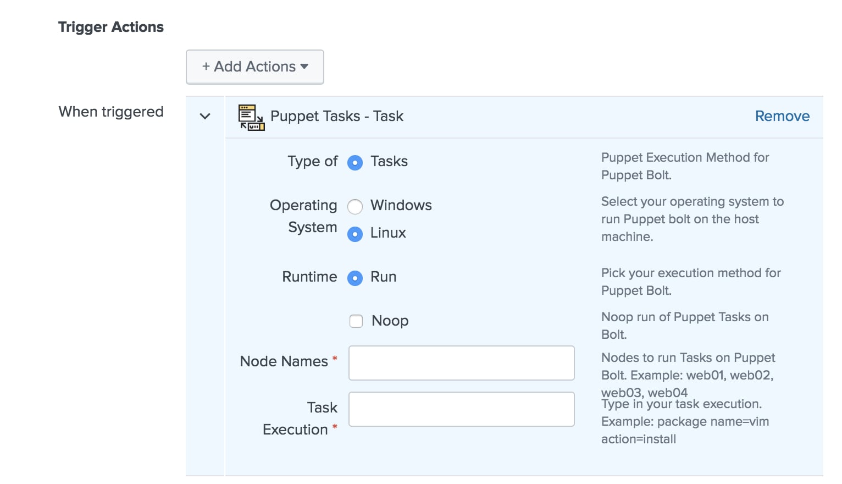The height and width of the screenshot is (484, 842).
Task: Focus the Node Names input field
Action: [x=462, y=363]
